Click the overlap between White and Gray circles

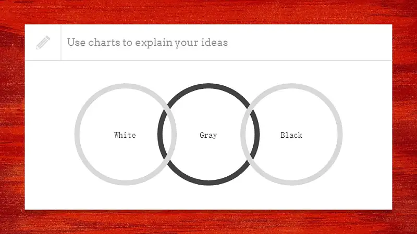[x=167, y=134]
